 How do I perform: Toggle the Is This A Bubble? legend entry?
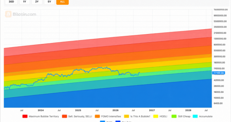point(137,117)
